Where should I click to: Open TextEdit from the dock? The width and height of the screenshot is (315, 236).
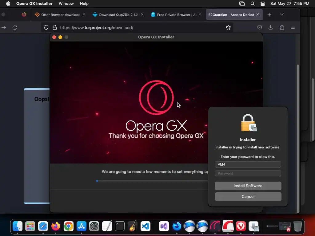(x=107, y=226)
